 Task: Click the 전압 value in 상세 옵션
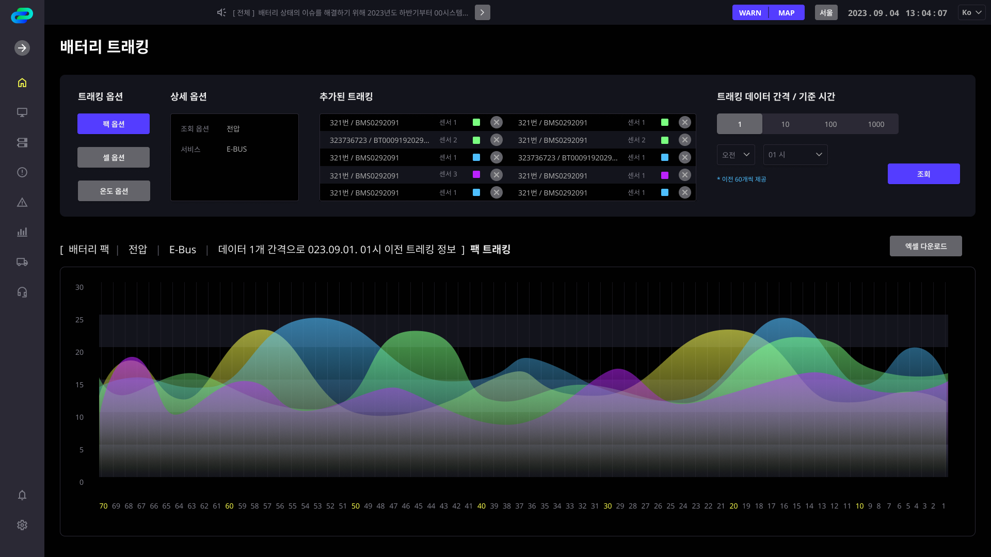(233, 128)
